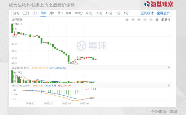The image size is (186, 115).
Task: Click the 全屏显示 fullscreen link
Action: 163,13
